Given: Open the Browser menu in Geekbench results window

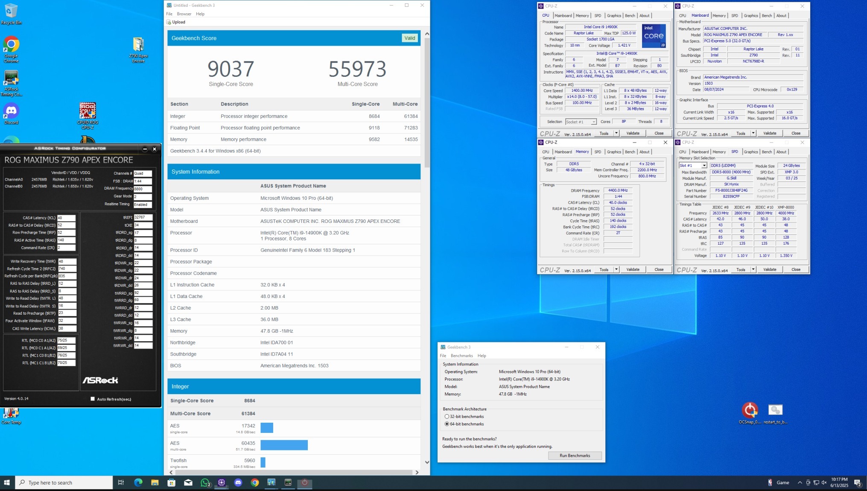Looking at the screenshot, I should click(184, 14).
